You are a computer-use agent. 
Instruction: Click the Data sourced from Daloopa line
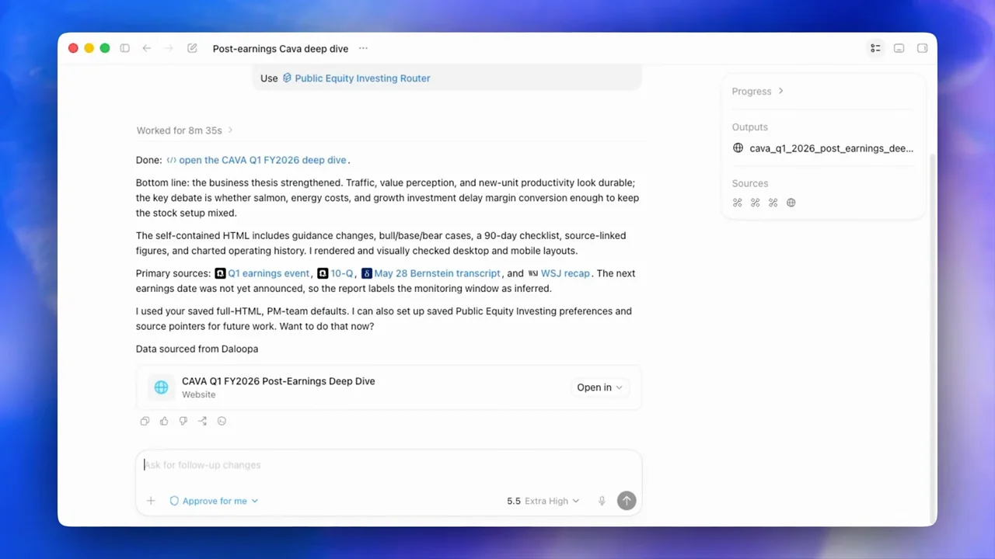pos(197,349)
